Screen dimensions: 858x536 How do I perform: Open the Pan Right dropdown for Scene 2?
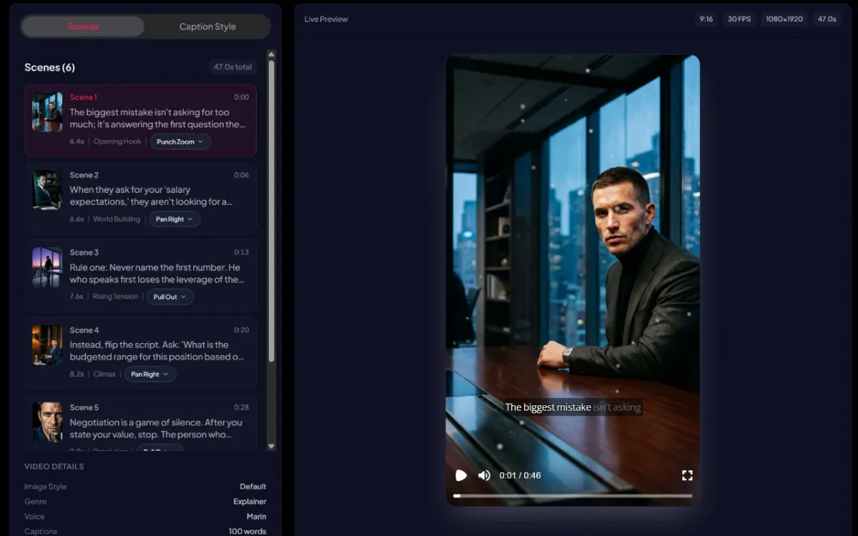click(x=174, y=219)
